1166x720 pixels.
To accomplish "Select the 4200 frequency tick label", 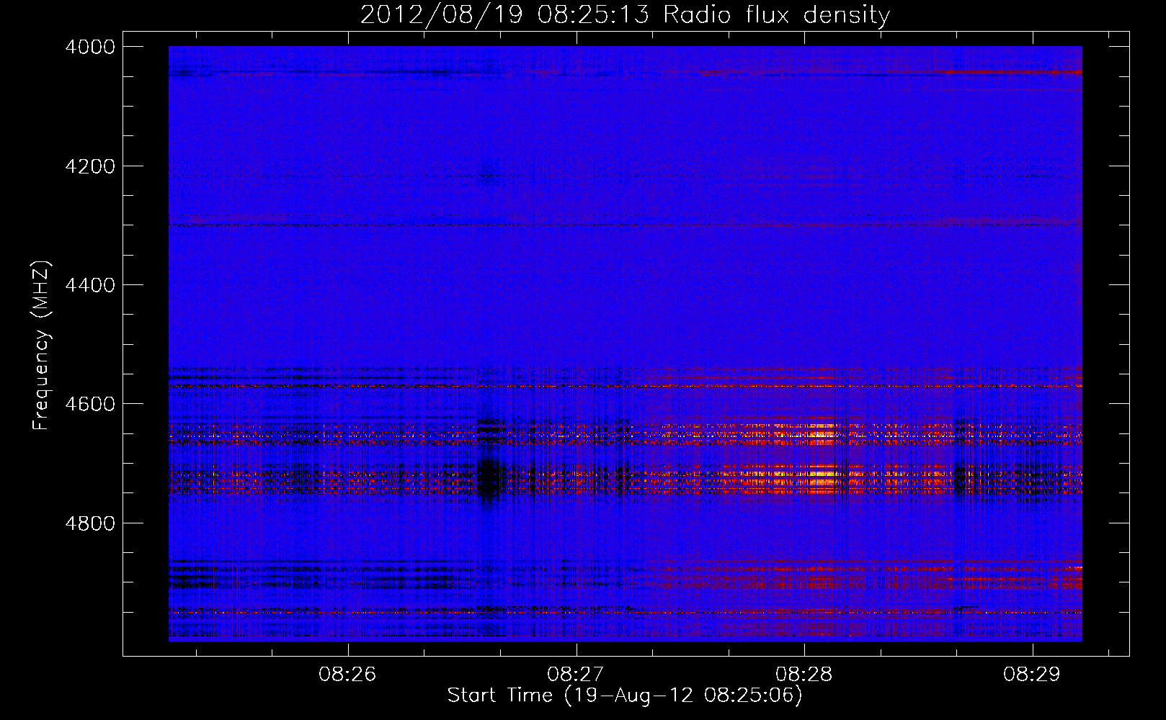I will click(90, 166).
